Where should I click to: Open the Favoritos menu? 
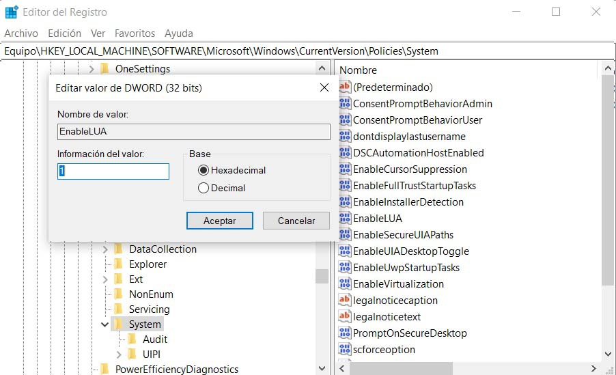pyautogui.click(x=135, y=33)
